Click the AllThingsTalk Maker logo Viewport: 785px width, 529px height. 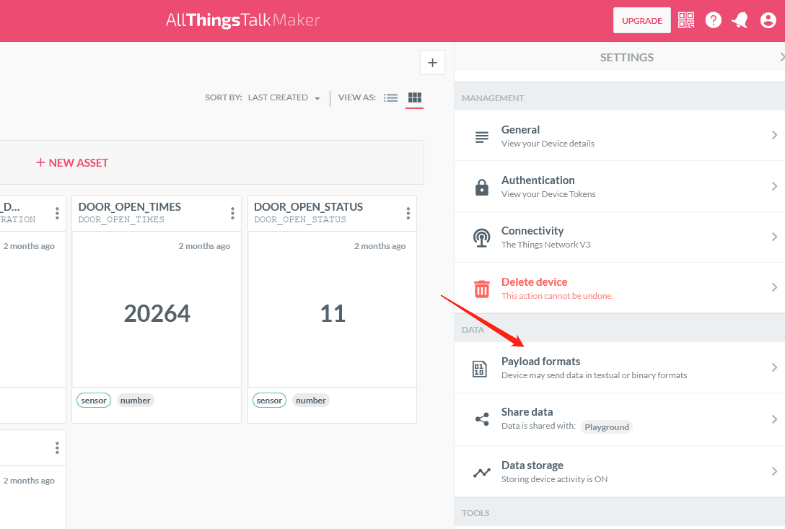pos(243,20)
